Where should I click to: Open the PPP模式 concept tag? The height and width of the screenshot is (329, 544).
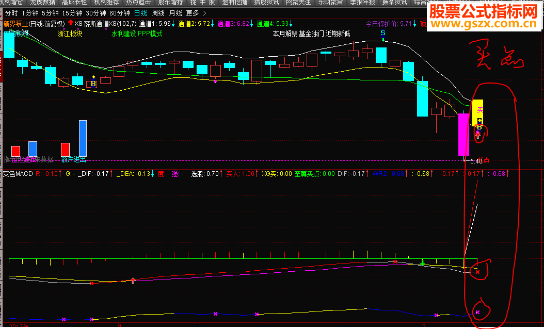150,34
